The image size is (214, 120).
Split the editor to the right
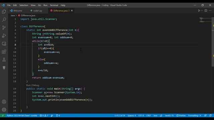pos(206,11)
